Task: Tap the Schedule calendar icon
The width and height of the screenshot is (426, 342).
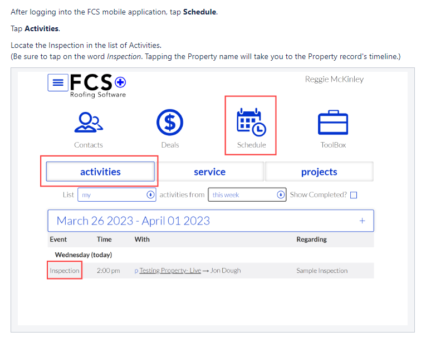Action: pos(251,122)
